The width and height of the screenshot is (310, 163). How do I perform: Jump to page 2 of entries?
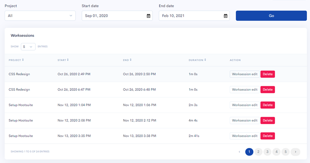[x=258, y=152]
